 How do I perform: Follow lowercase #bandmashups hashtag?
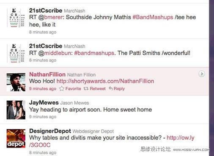[94, 53]
